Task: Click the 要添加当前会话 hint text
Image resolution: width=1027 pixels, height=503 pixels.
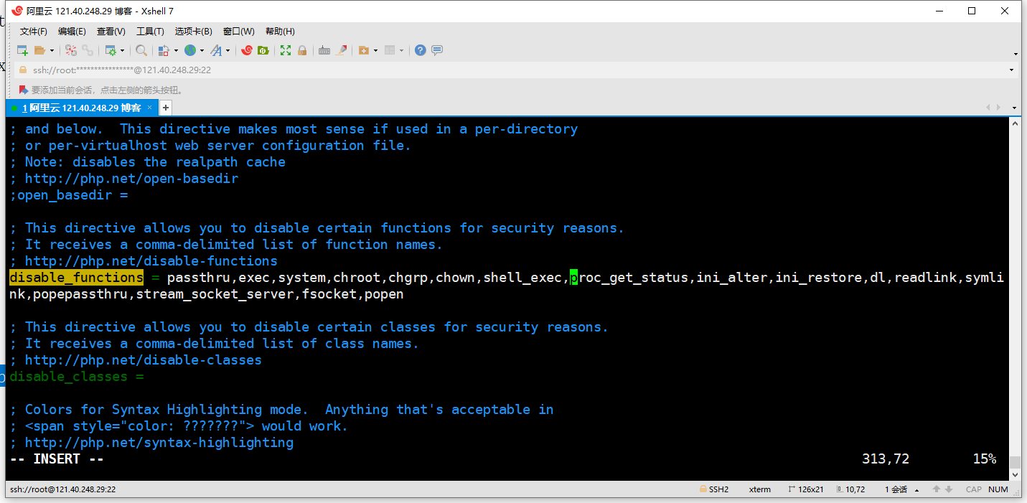Action: pyautogui.click(x=107, y=90)
